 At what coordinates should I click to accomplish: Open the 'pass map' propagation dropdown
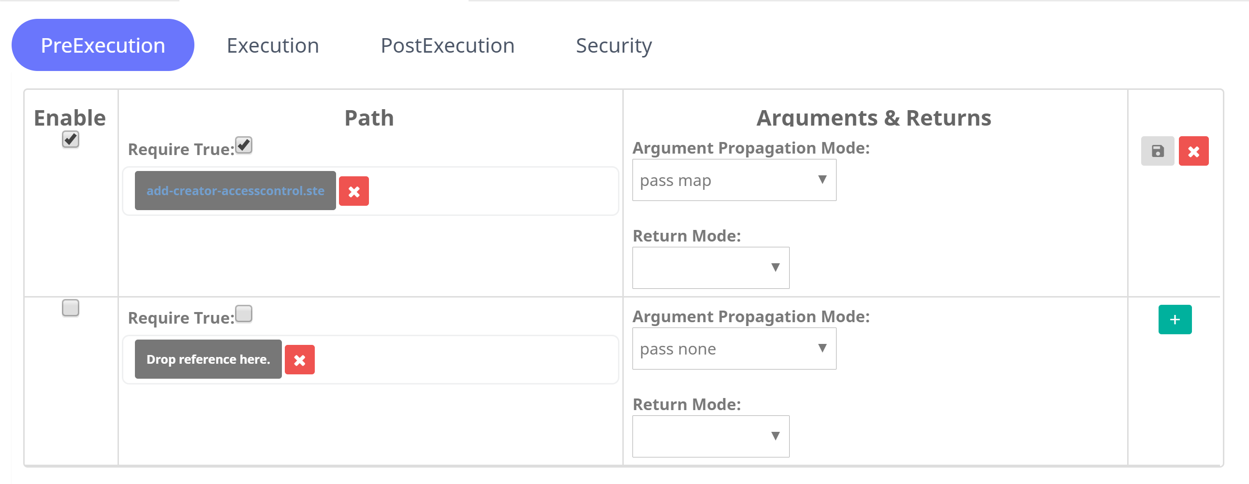tap(734, 180)
